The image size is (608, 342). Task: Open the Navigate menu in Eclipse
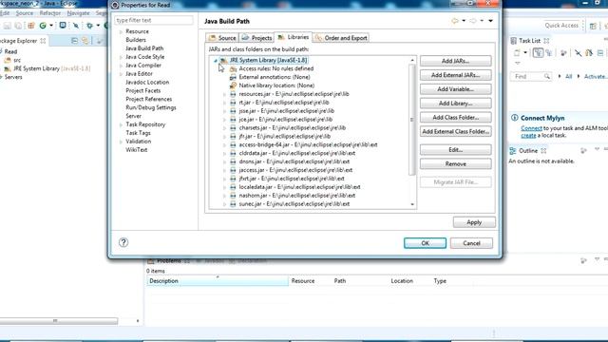click(x=78, y=12)
